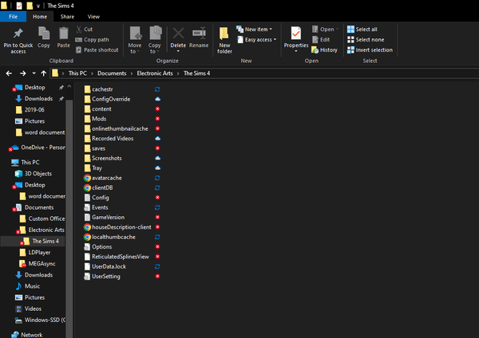The height and width of the screenshot is (338, 479).
Task: Open the Easy access dropdown
Action: click(256, 40)
